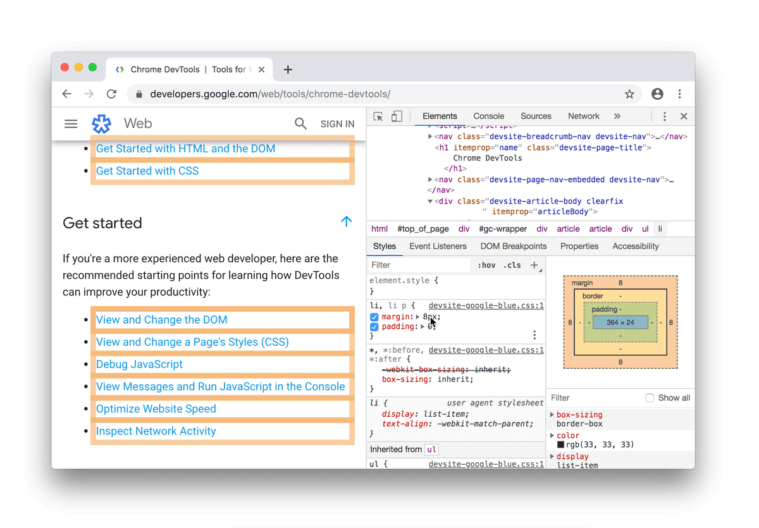Select the Styles tab
Image resolution: width=759 pixels, height=528 pixels.
(x=385, y=247)
